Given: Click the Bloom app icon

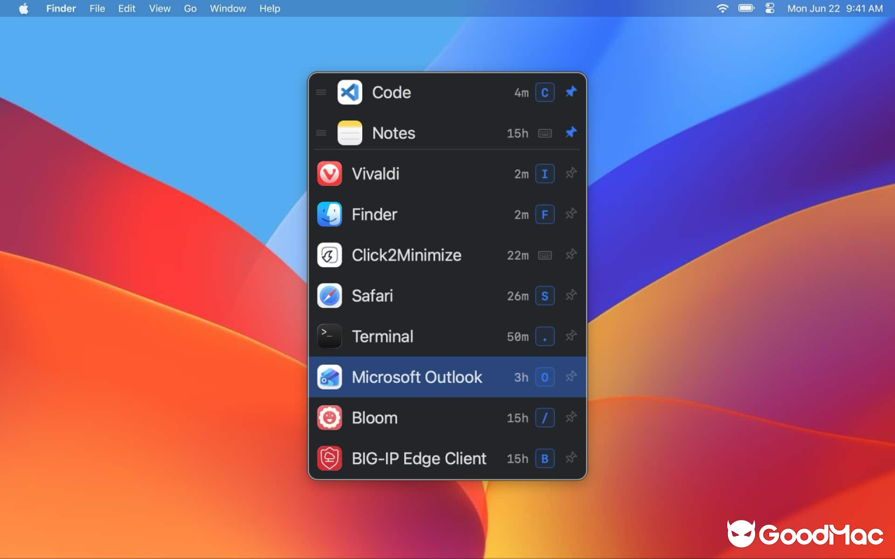Looking at the screenshot, I should (x=329, y=418).
